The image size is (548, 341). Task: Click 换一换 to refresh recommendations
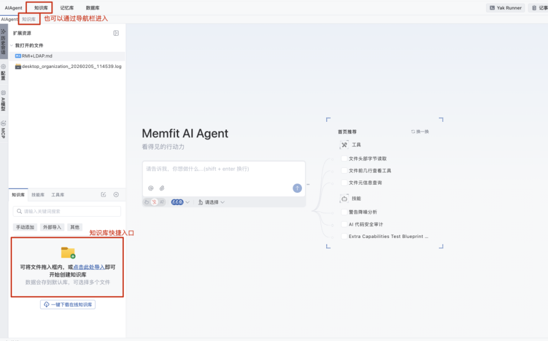click(420, 132)
